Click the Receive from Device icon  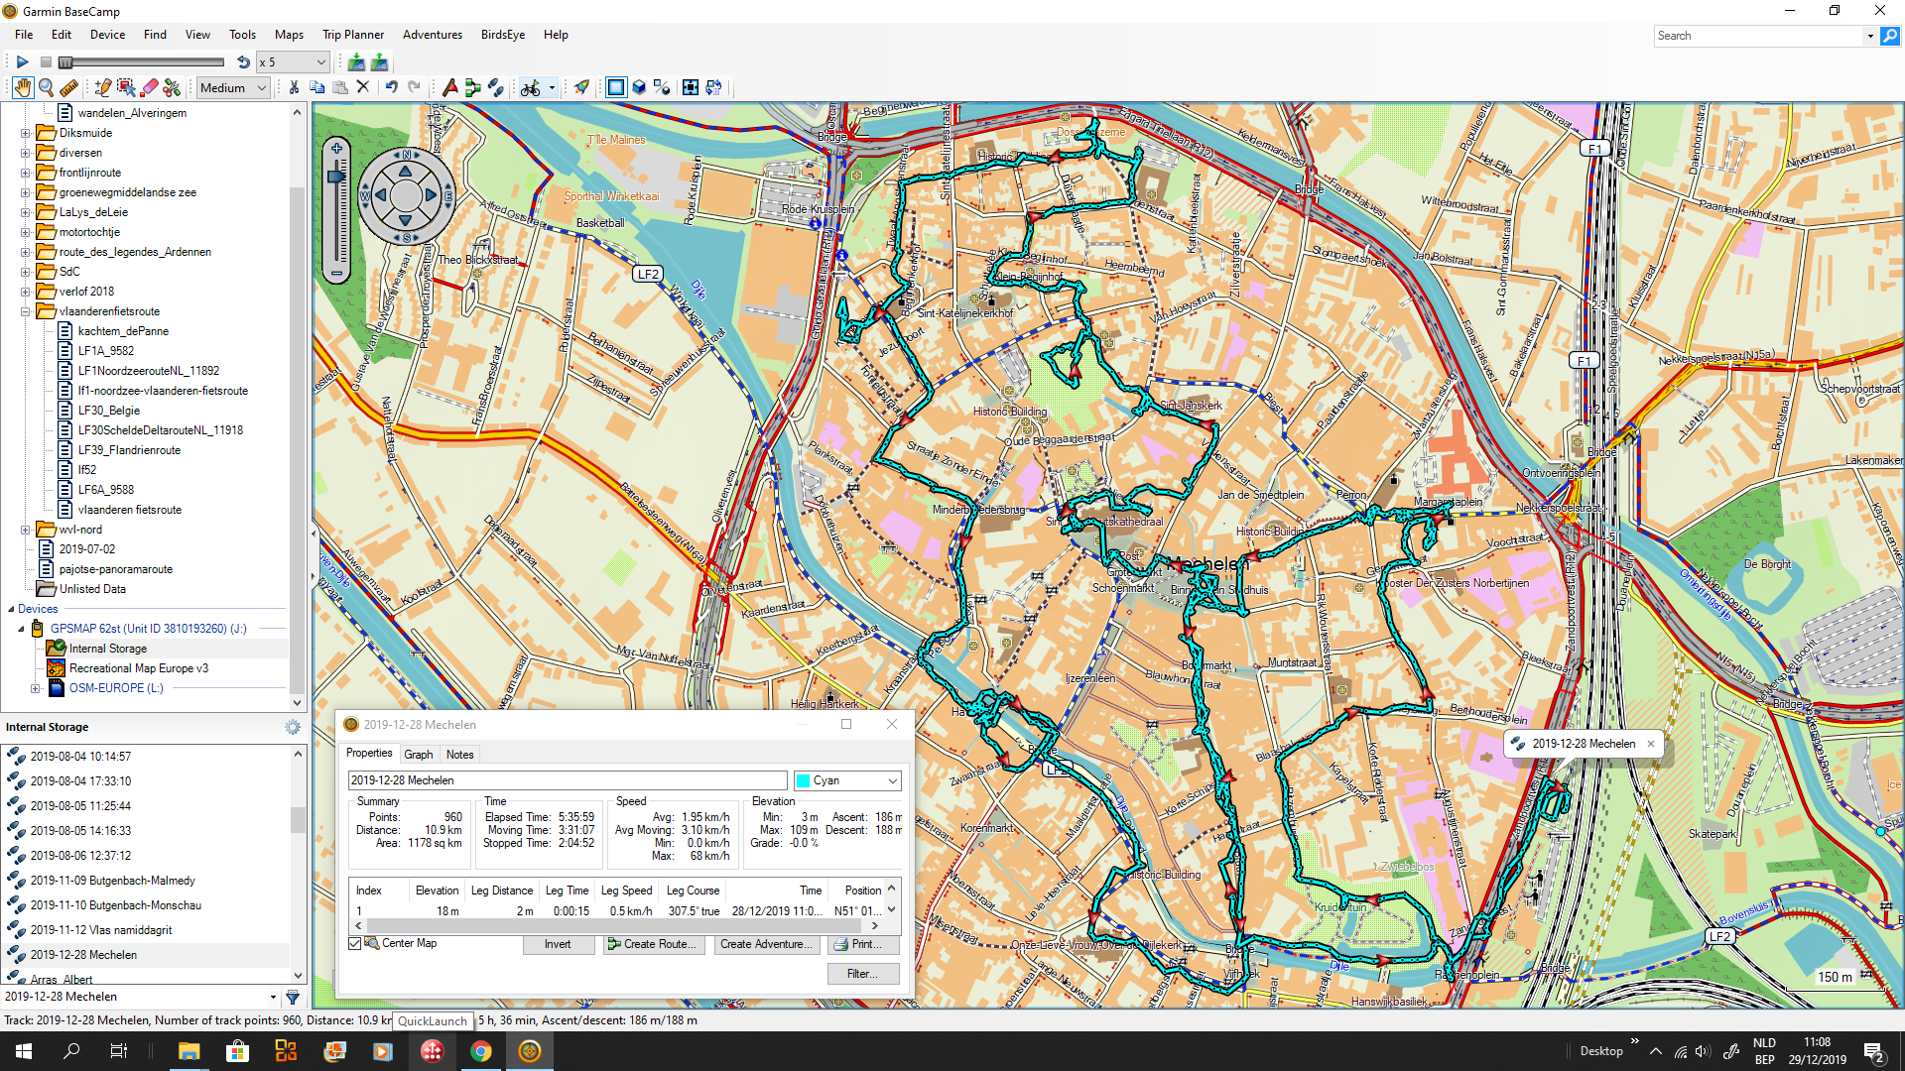tap(379, 62)
